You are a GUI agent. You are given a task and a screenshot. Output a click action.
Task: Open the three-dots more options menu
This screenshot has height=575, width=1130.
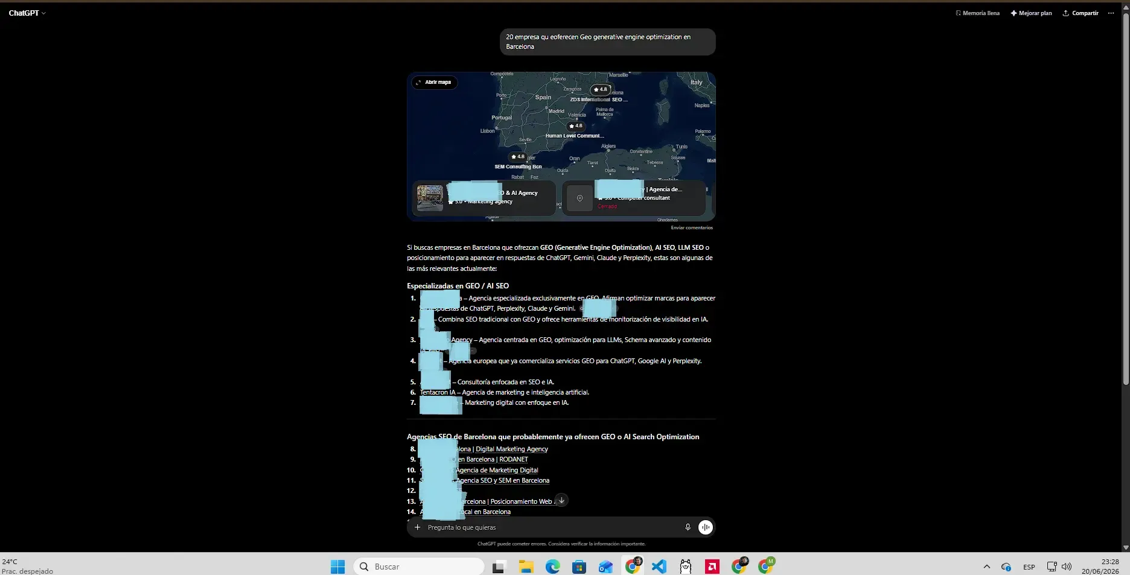(x=1111, y=13)
